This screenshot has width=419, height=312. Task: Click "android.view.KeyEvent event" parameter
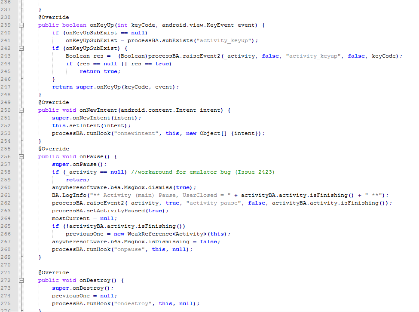pos(208,25)
